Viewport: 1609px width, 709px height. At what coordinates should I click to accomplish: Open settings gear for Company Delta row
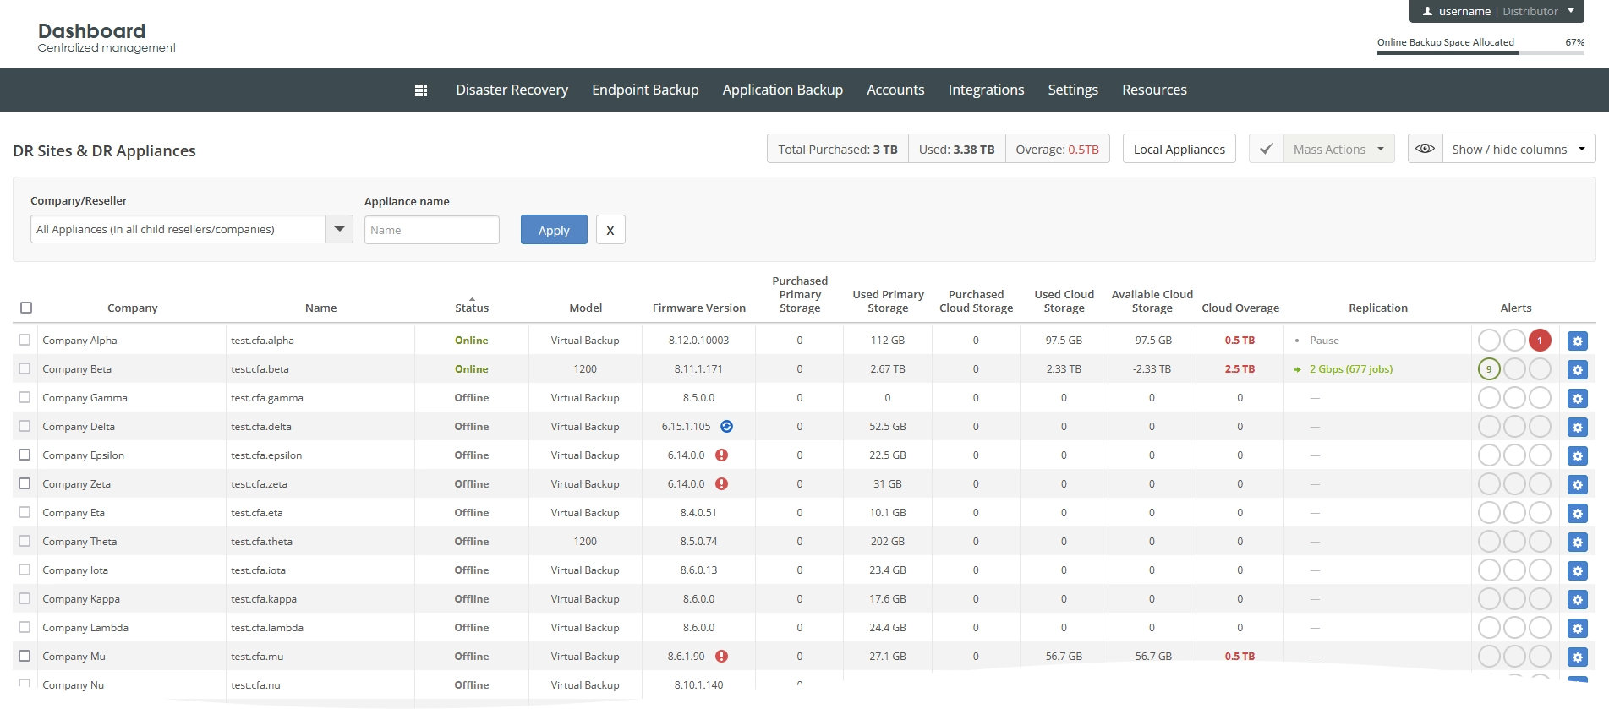(x=1577, y=428)
